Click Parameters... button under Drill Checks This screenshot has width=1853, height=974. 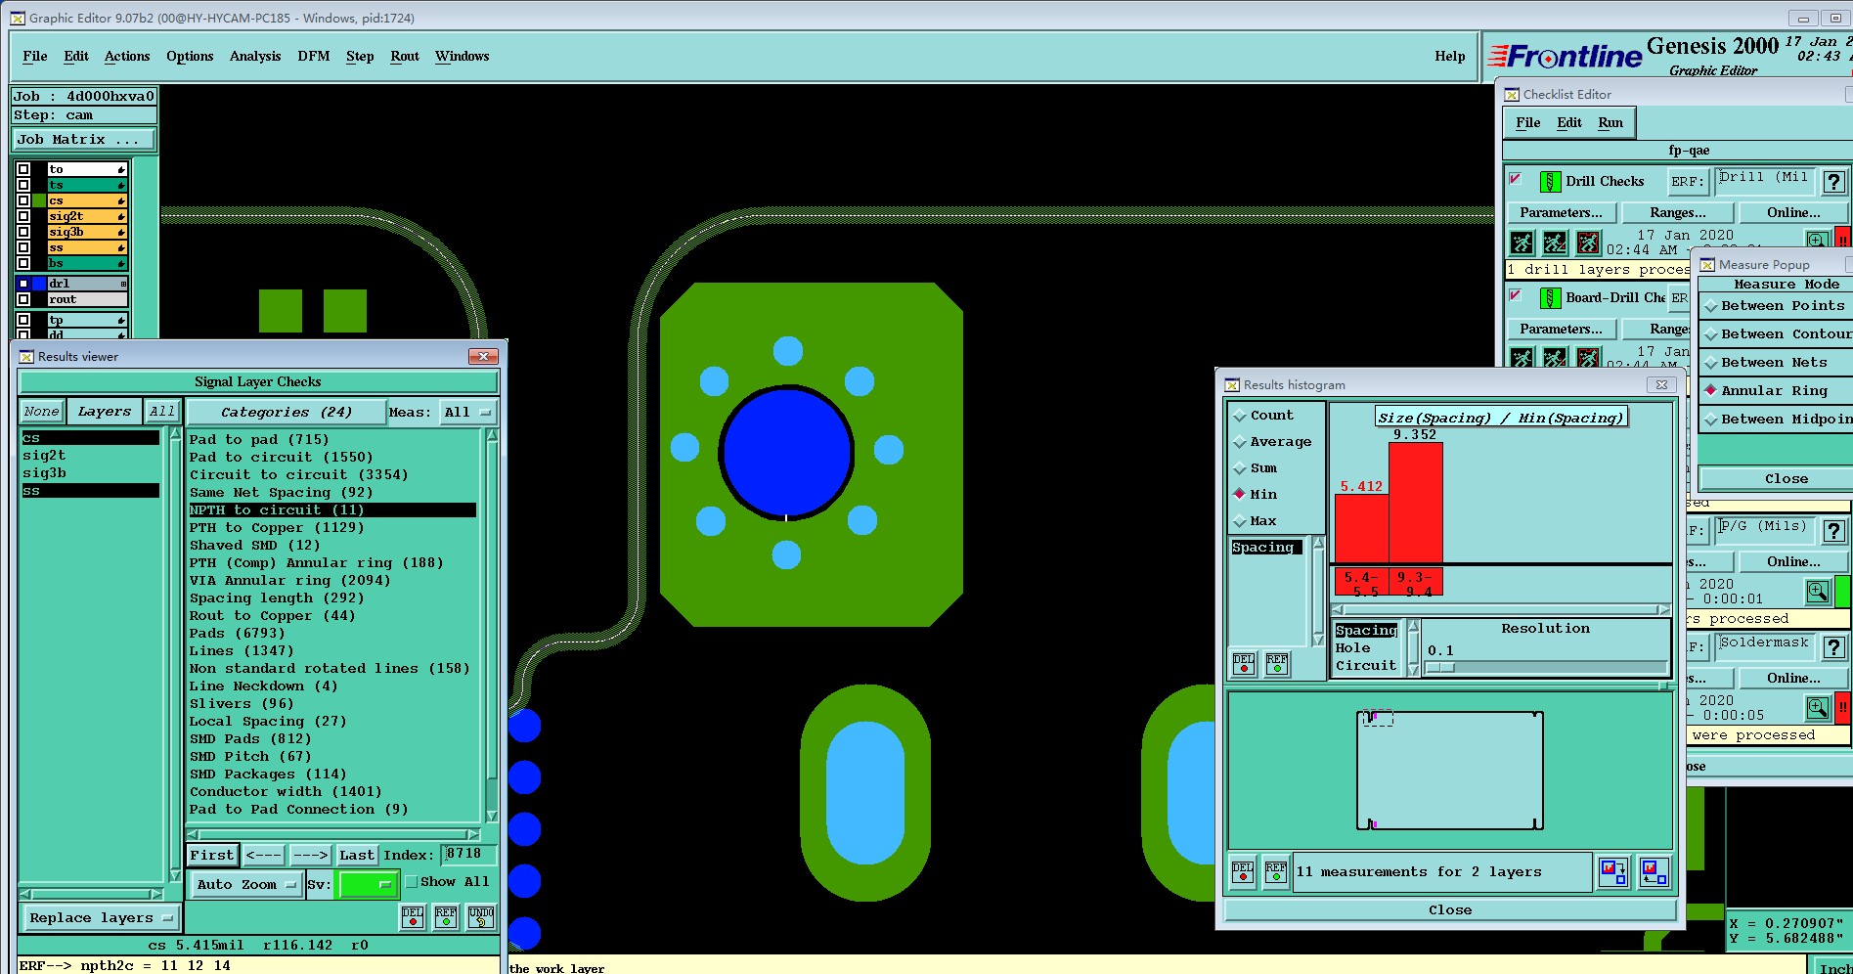point(1561,213)
